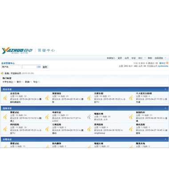This screenshot has width=169, height=196.
Task: Click the 个人软实力培训 forum flame icon
Action: [131, 98]
